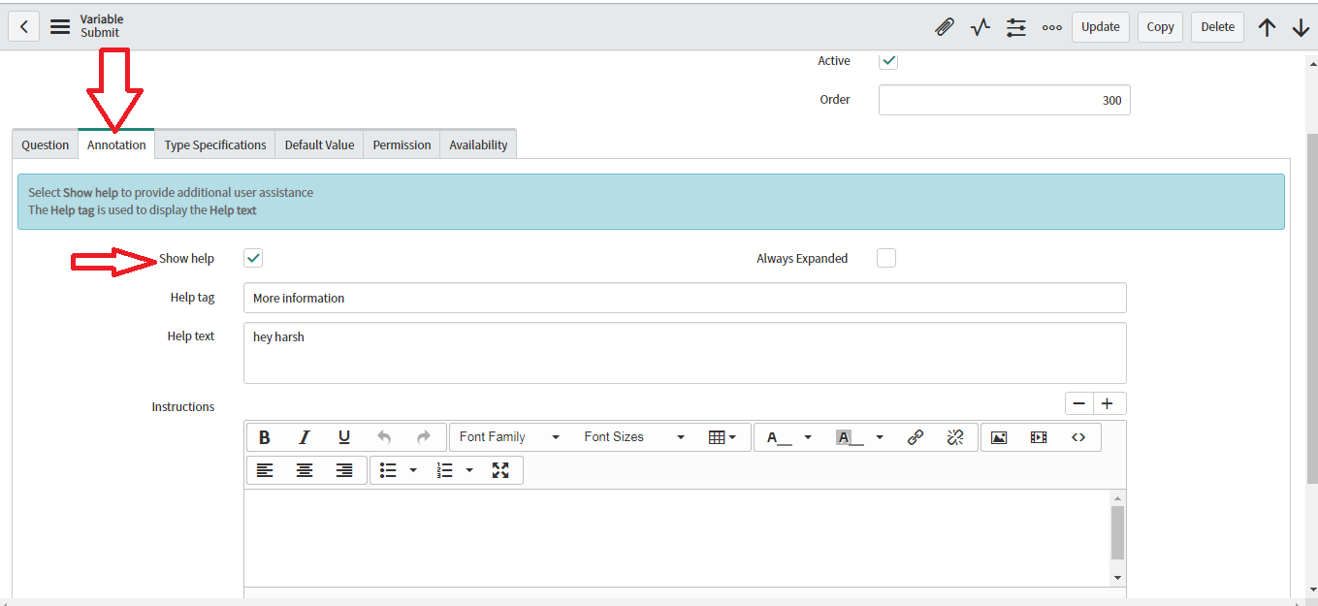Go to previous record up arrow
The width and height of the screenshot is (1318, 606).
pyautogui.click(x=1267, y=27)
